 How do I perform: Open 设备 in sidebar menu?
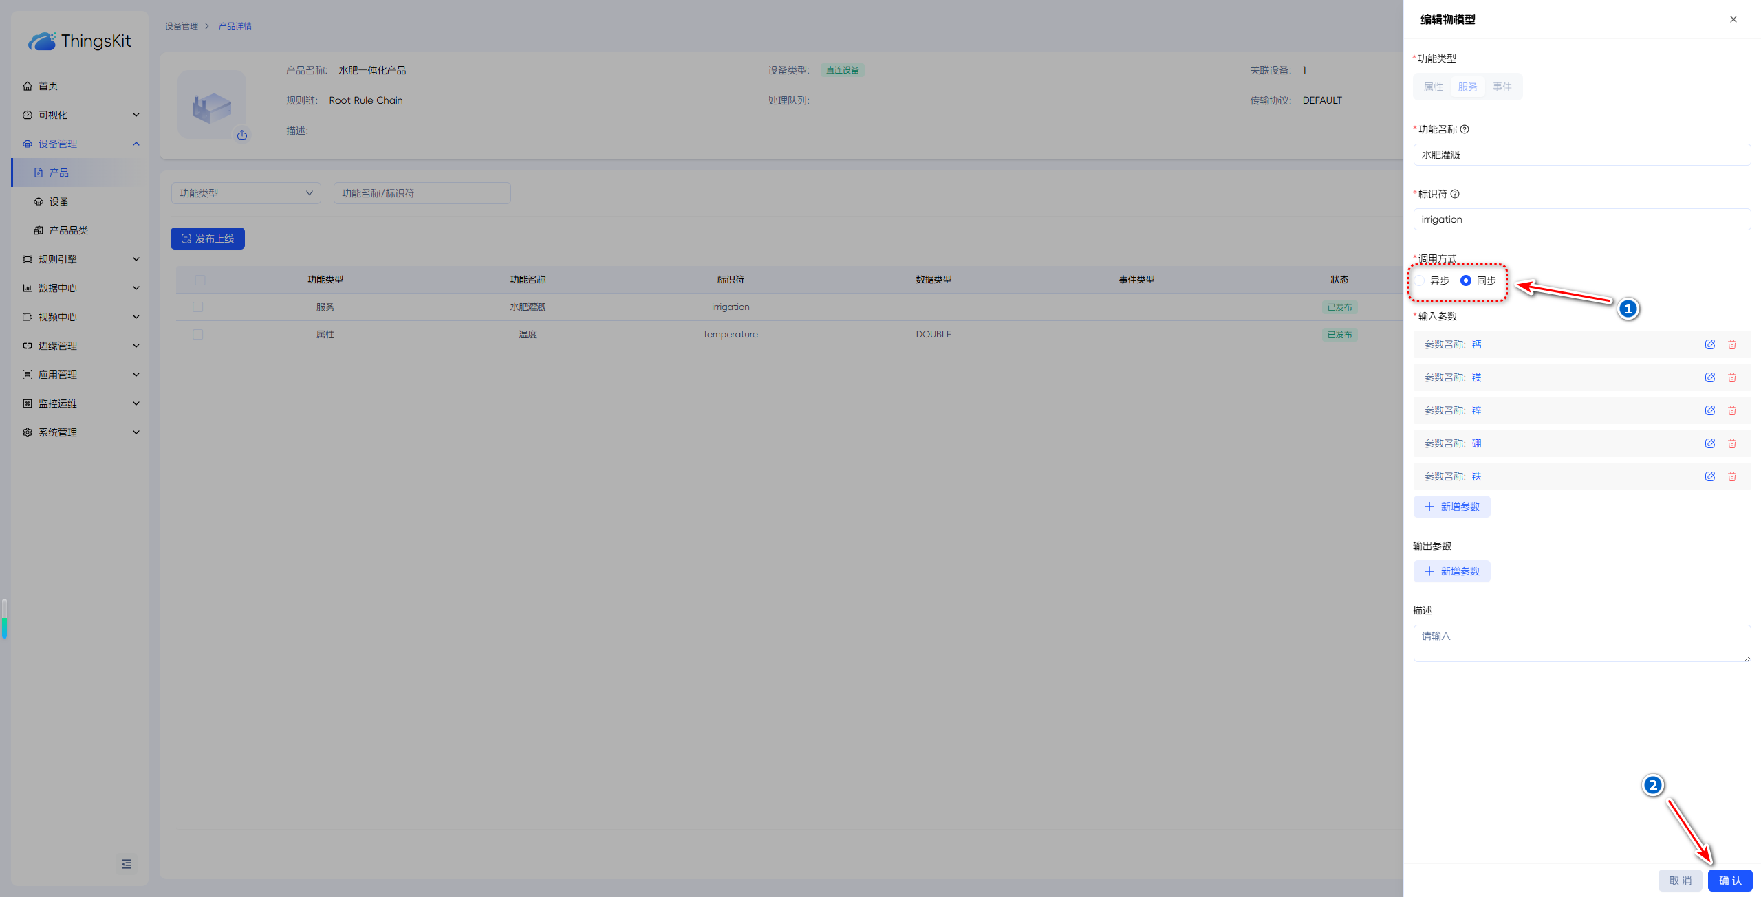click(58, 201)
